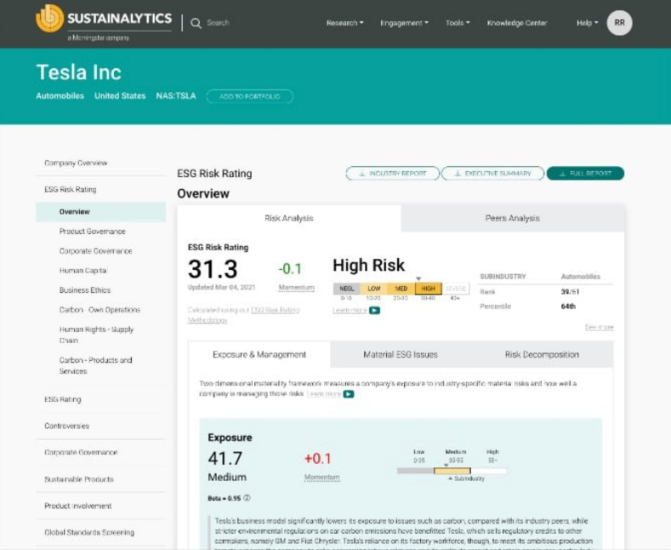
Task: Click the search magnifier icon
Action: (x=196, y=23)
